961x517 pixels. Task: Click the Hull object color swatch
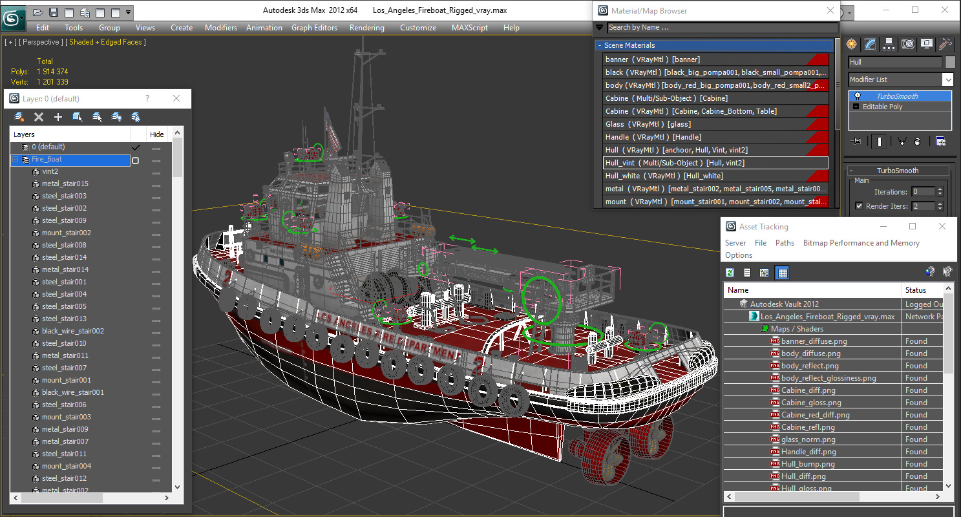950,62
